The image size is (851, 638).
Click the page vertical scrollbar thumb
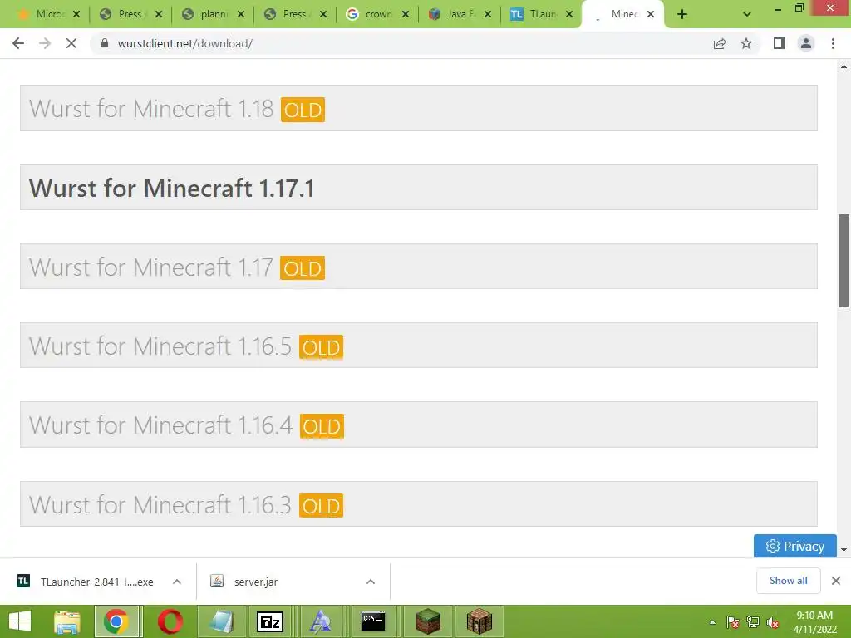pyautogui.click(x=844, y=261)
